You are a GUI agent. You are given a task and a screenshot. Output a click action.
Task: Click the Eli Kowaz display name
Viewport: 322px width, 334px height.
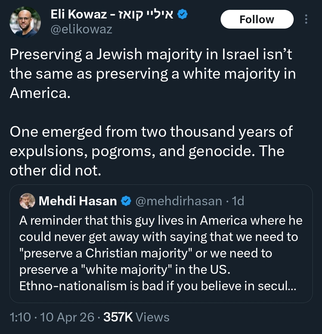point(79,14)
